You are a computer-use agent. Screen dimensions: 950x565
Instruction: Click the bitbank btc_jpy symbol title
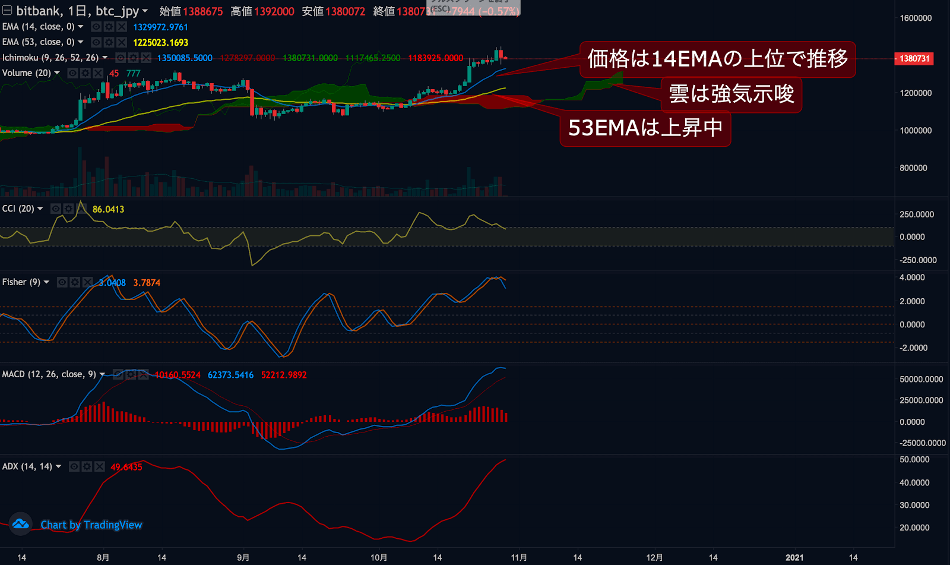pyautogui.click(x=77, y=11)
